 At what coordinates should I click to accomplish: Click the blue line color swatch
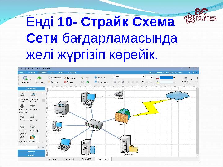pos(166,78)
